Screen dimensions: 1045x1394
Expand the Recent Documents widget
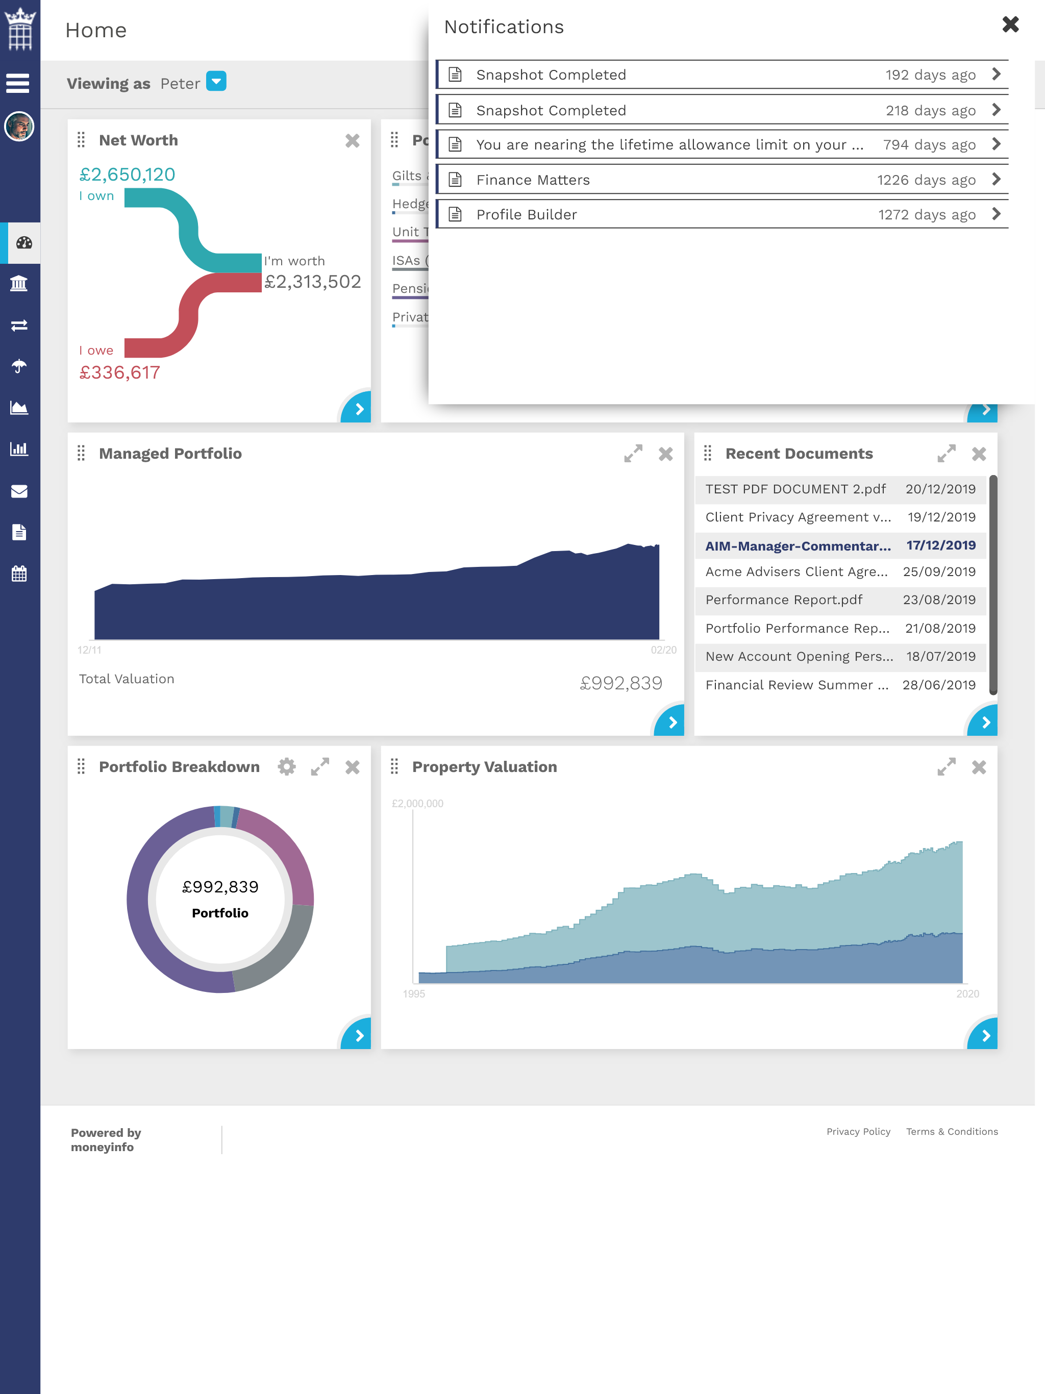tap(947, 454)
